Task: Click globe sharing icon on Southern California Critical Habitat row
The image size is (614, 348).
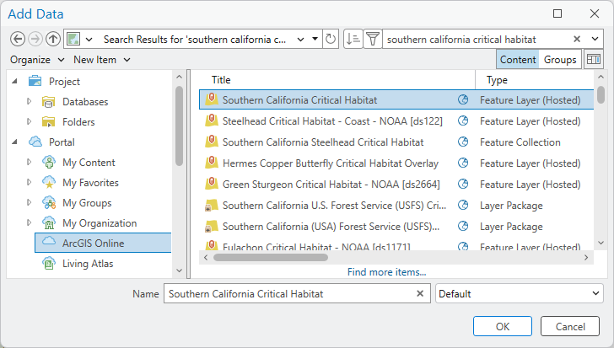Action: [x=463, y=99]
